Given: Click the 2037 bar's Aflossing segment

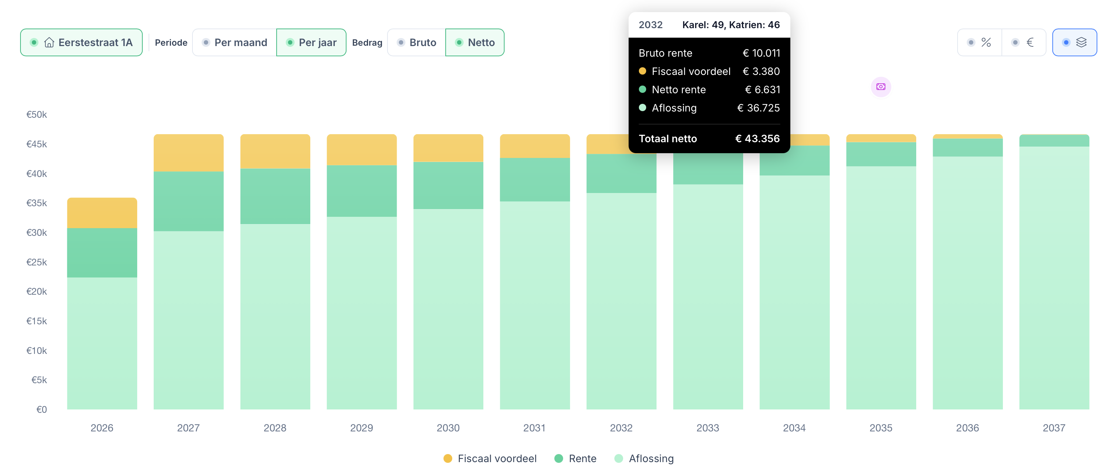Looking at the screenshot, I should (1054, 278).
